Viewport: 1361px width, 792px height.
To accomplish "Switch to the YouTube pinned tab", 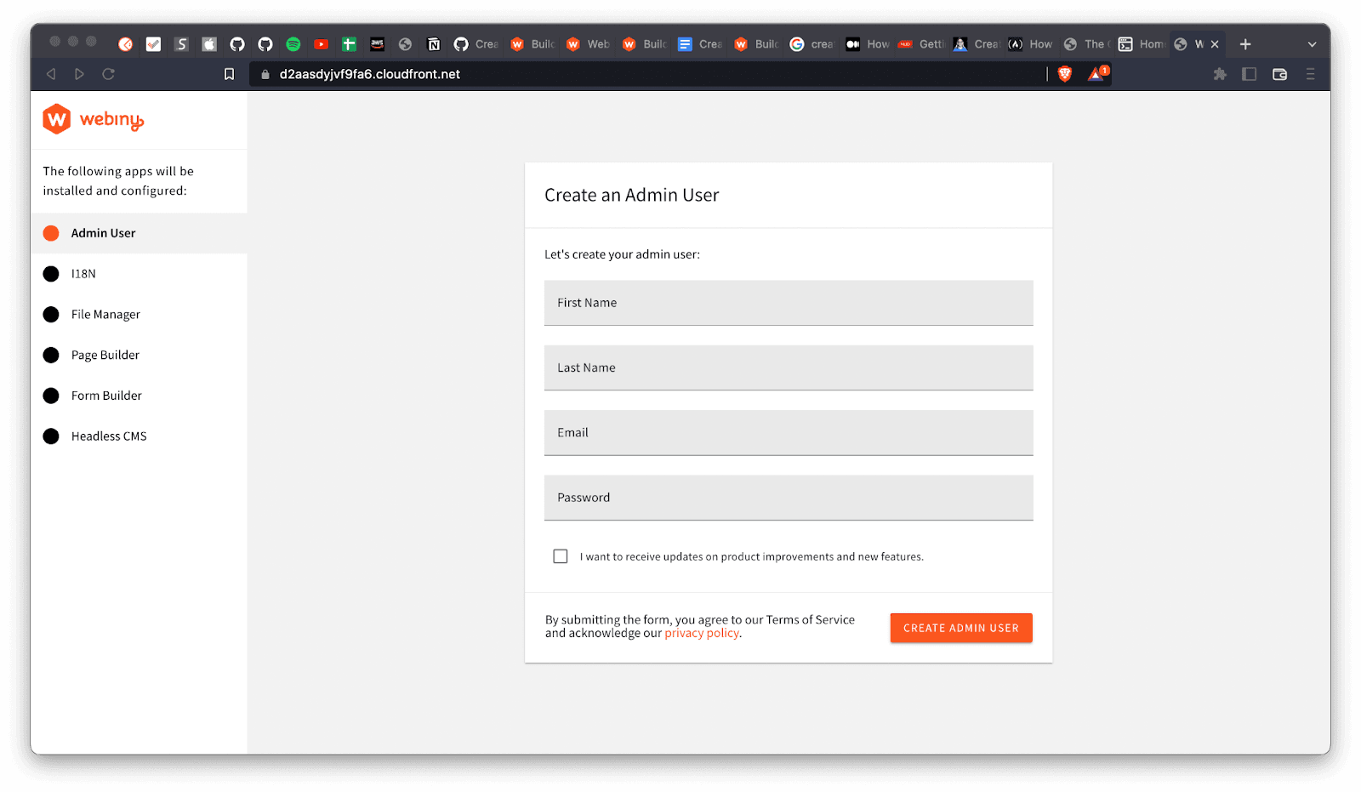I will [321, 44].
